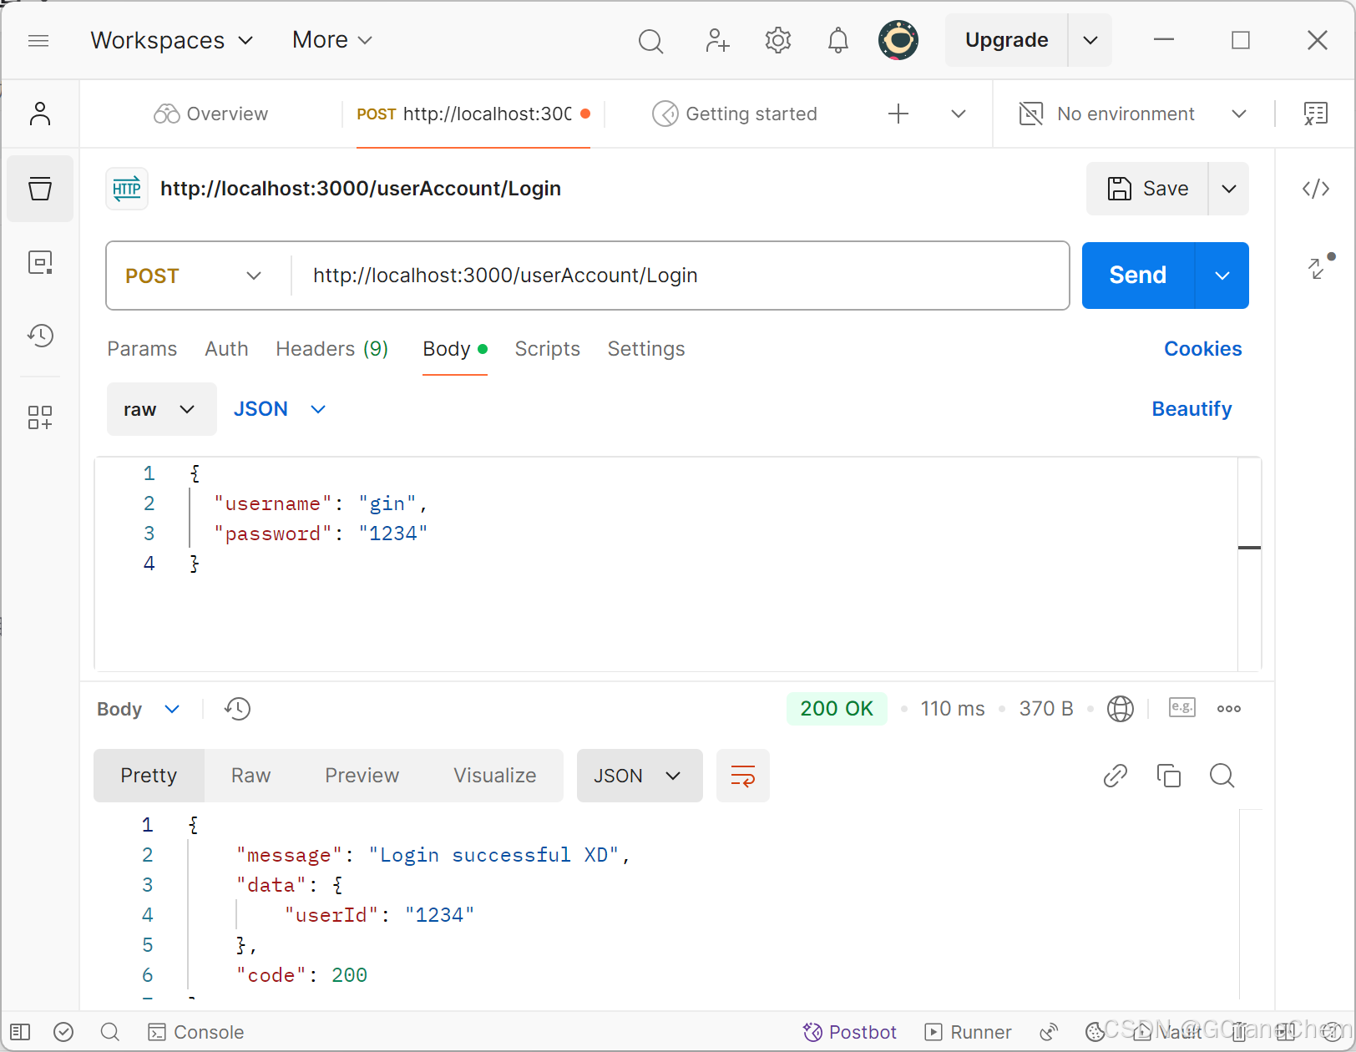This screenshot has width=1356, height=1052.
Task: Change the raw body type dropdown
Action: (x=161, y=409)
